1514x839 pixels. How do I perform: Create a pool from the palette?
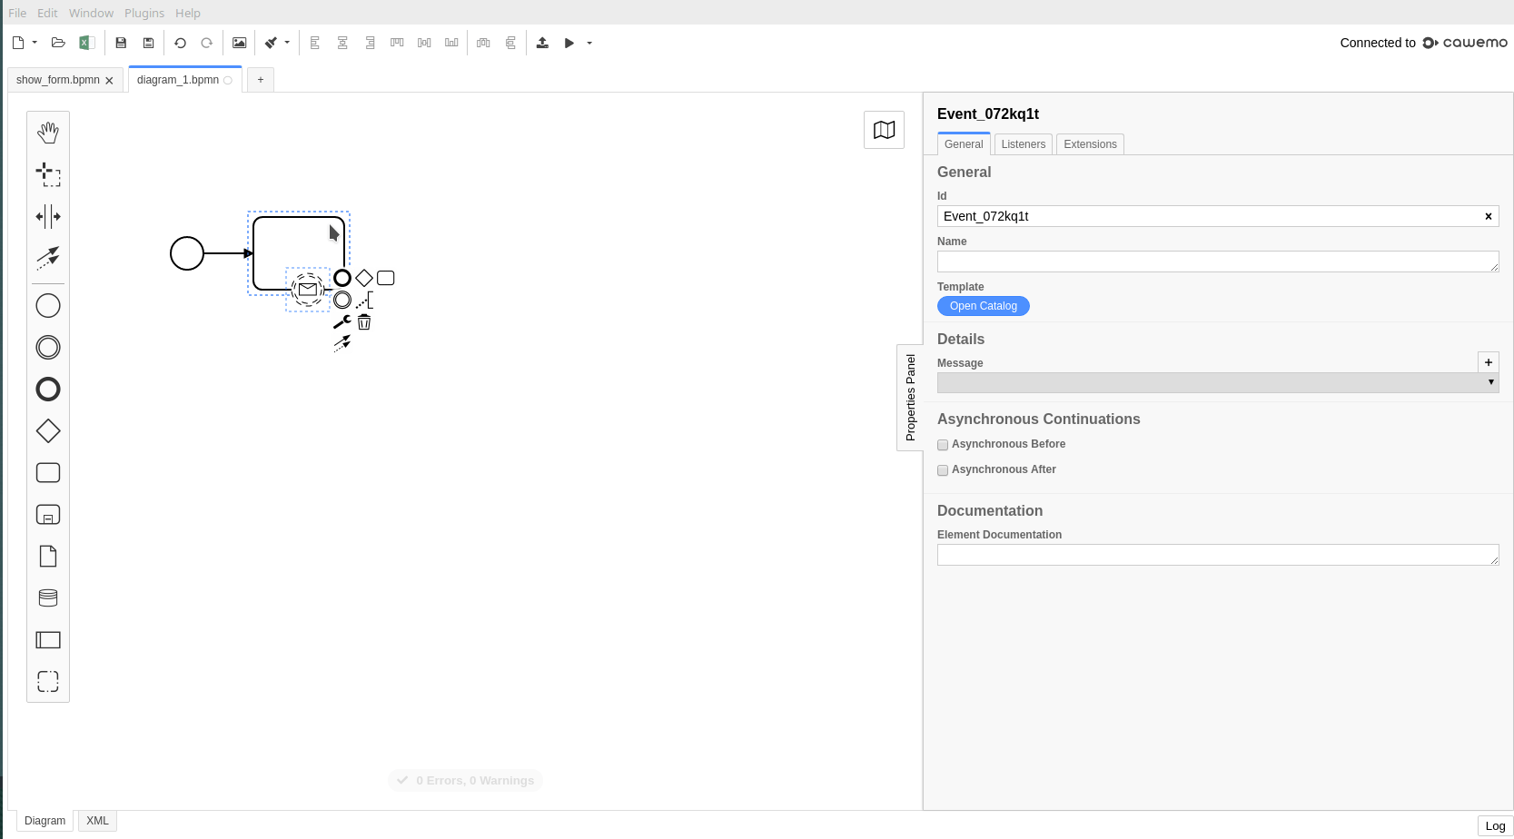pyautogui.click(x=47, y=639)
